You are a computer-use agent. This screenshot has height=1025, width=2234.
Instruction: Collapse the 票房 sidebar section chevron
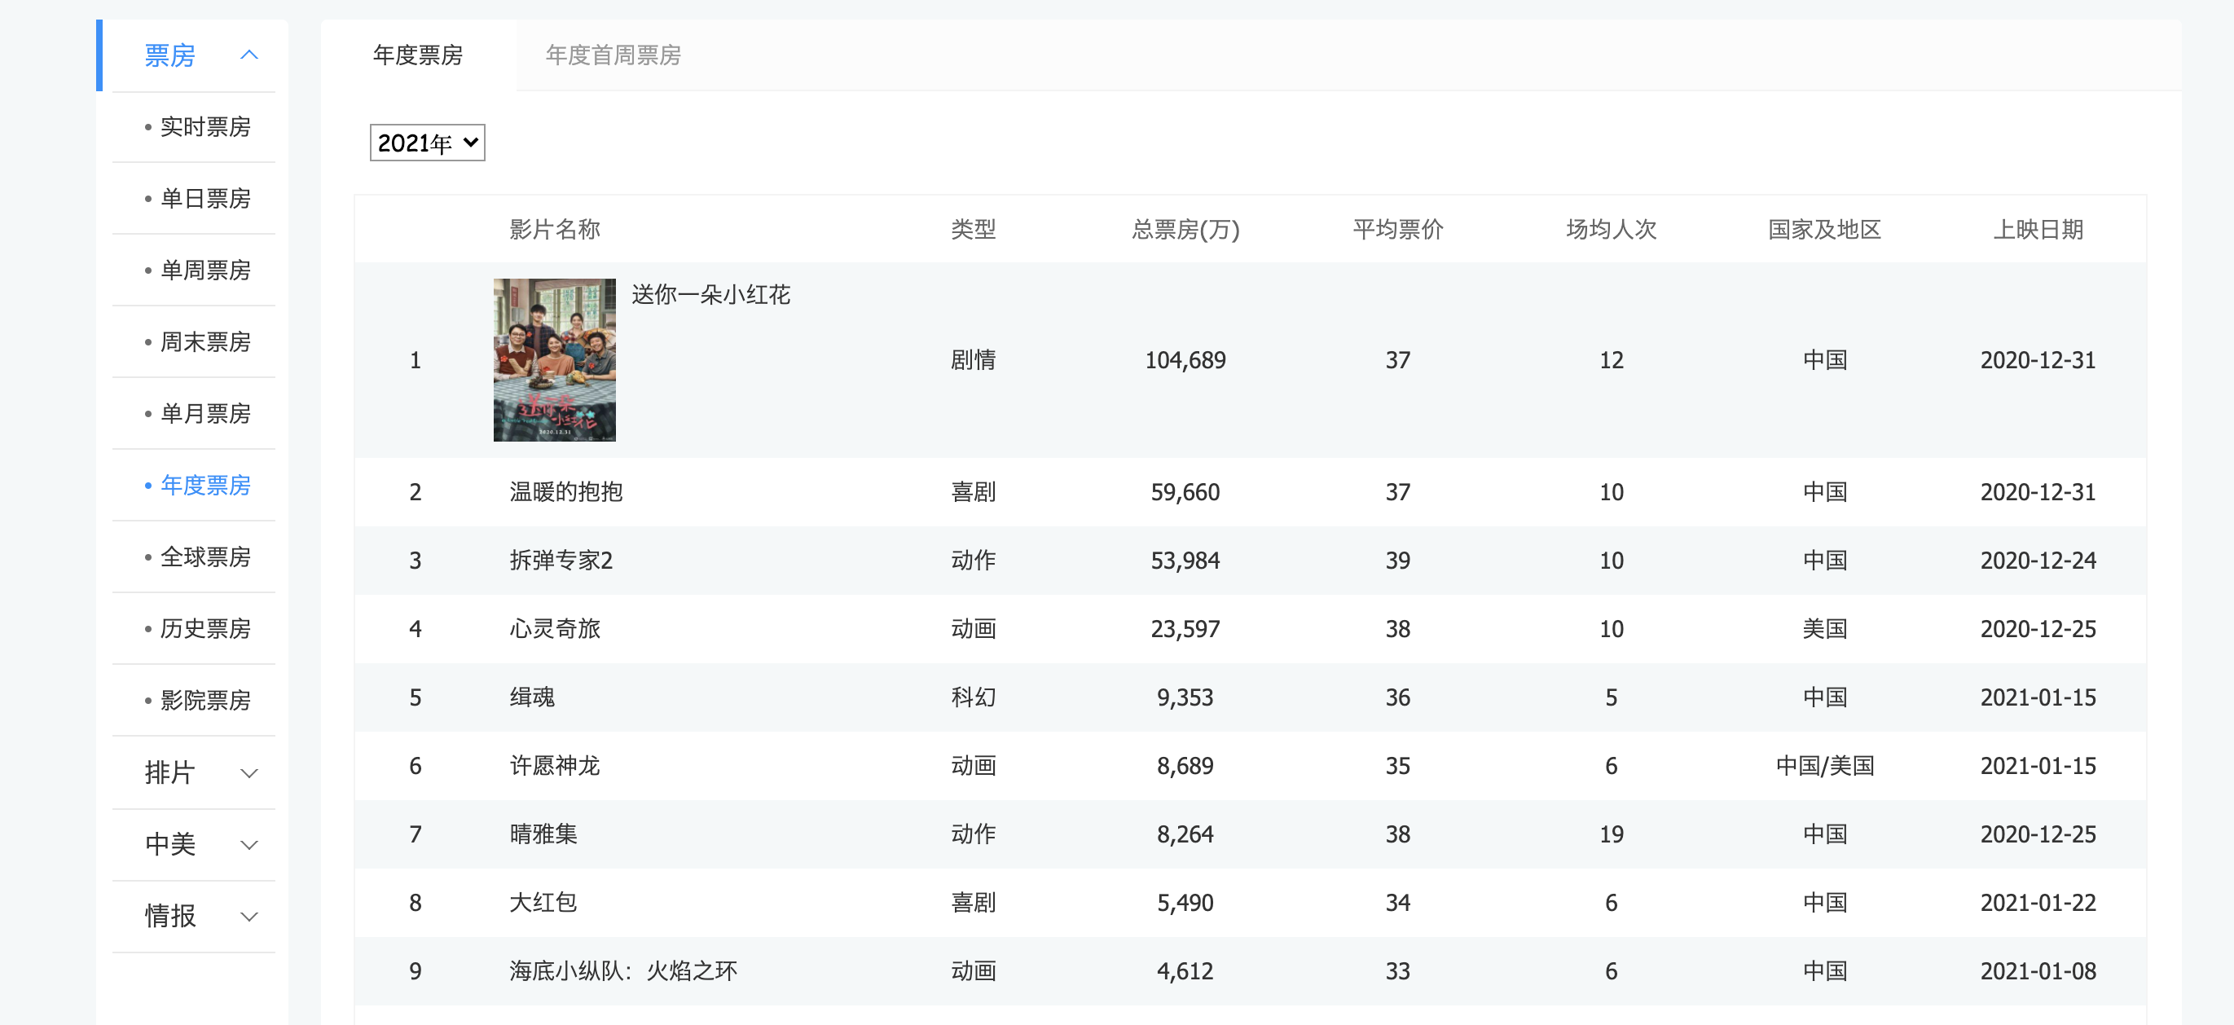(248, 55)
